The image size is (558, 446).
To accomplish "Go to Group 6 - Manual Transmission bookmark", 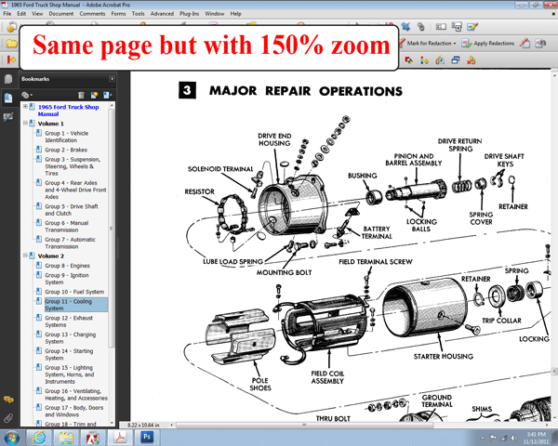I will (67, 226).
